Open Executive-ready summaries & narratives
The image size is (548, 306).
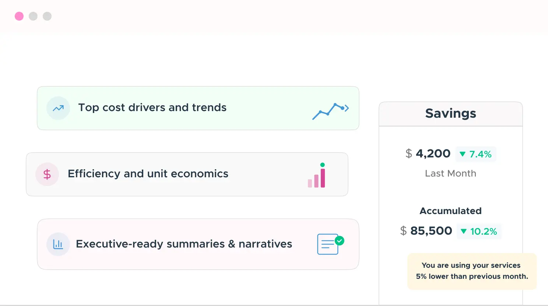pyautogui.click(x=184, y=244)
